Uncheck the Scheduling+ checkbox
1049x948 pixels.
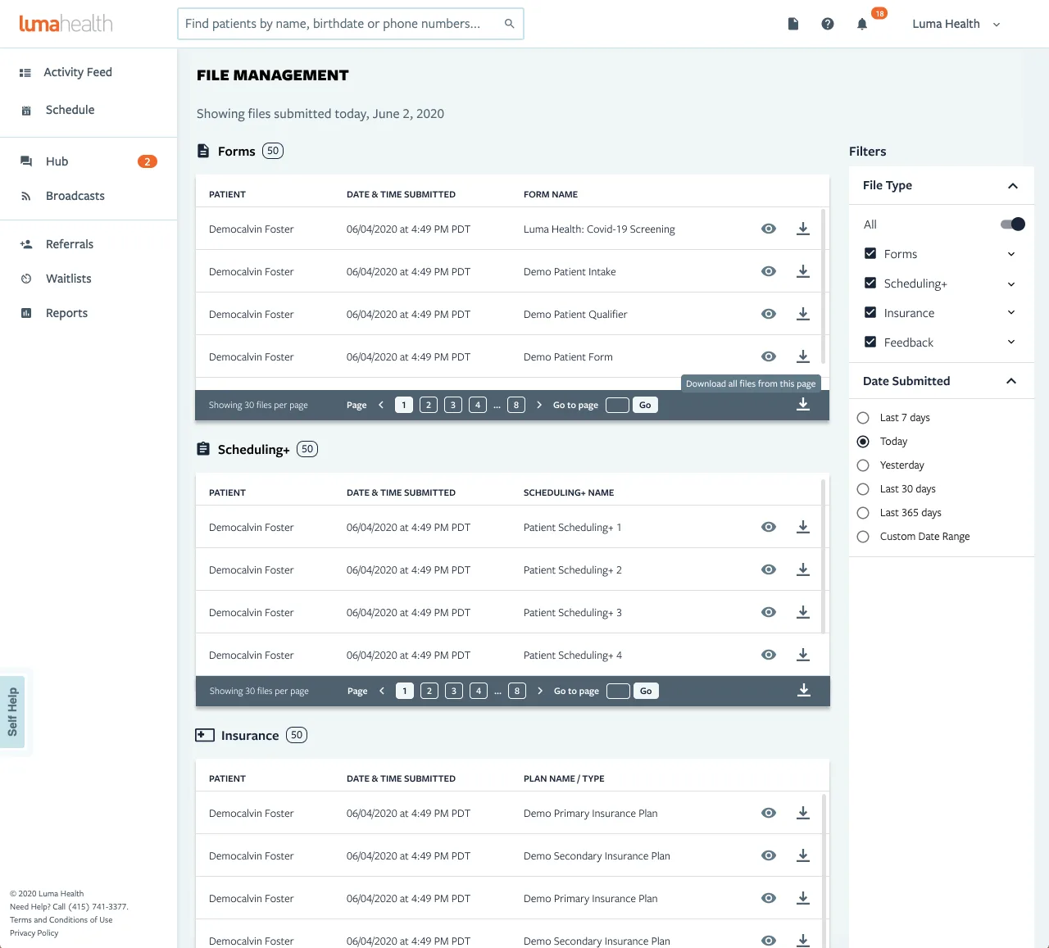(x=870, y=283)
